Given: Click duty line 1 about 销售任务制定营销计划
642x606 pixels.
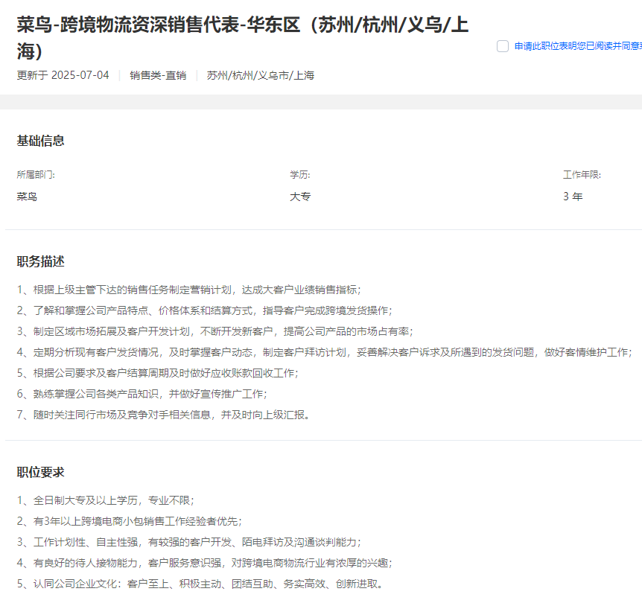Looking at the screenshot, I should pyautogui.click(x=188, y=290).
